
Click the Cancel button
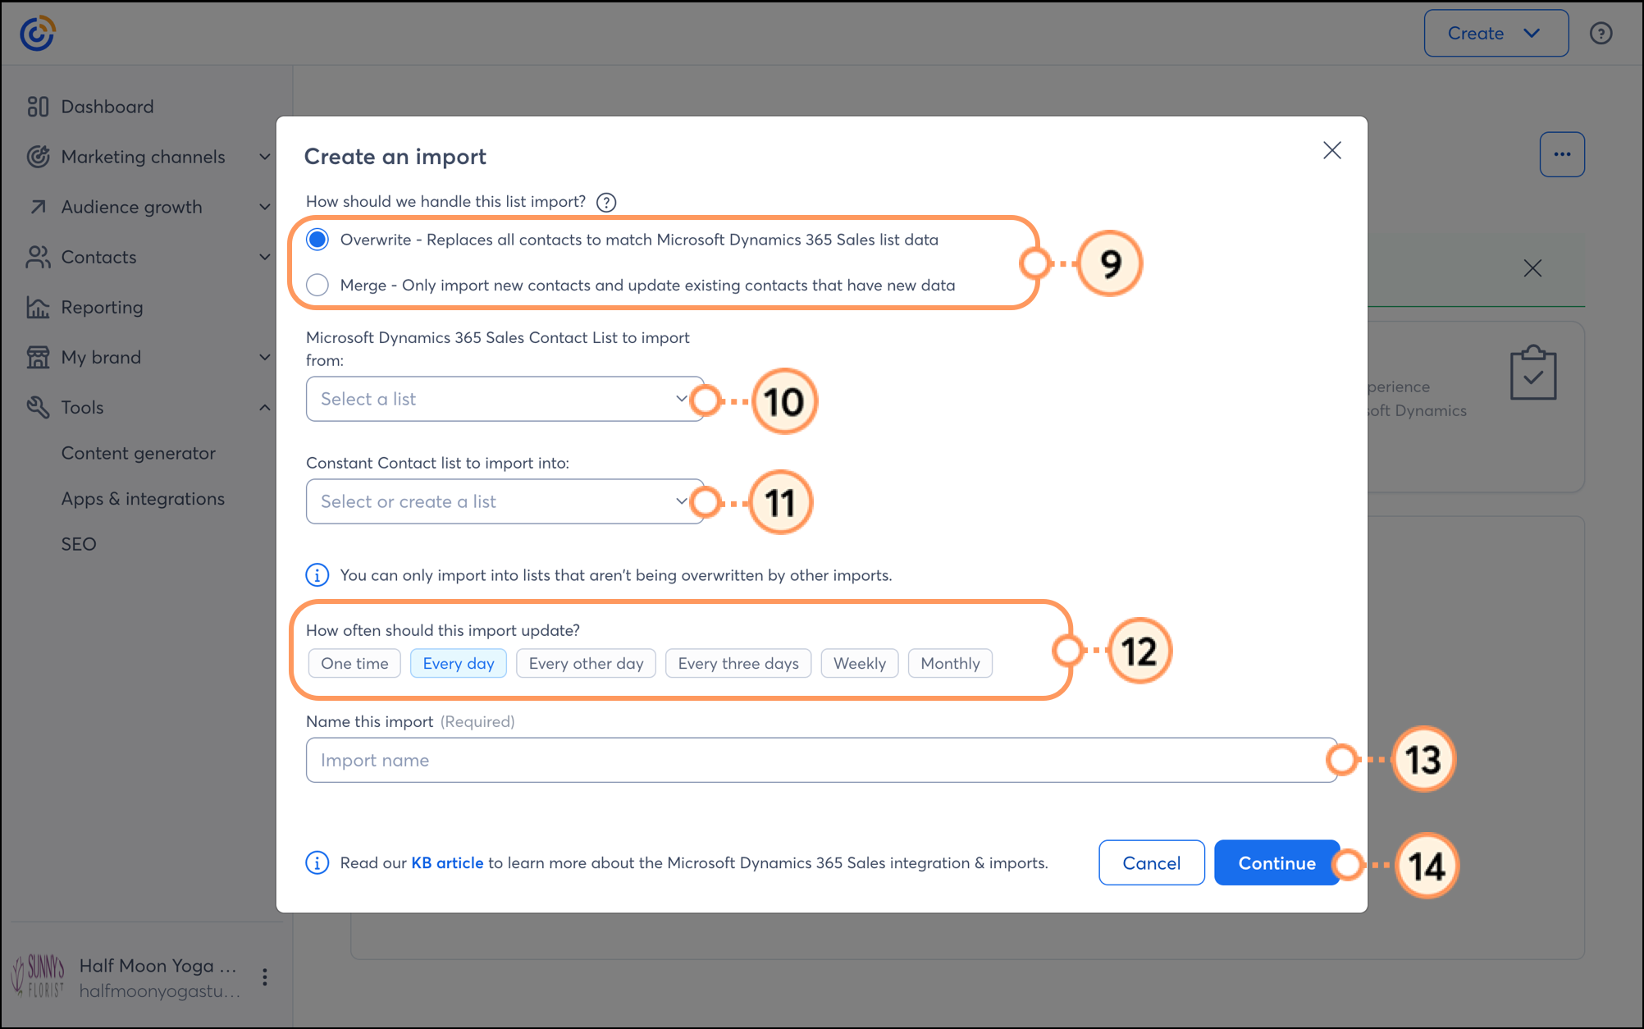click(x=1152, y=863)
